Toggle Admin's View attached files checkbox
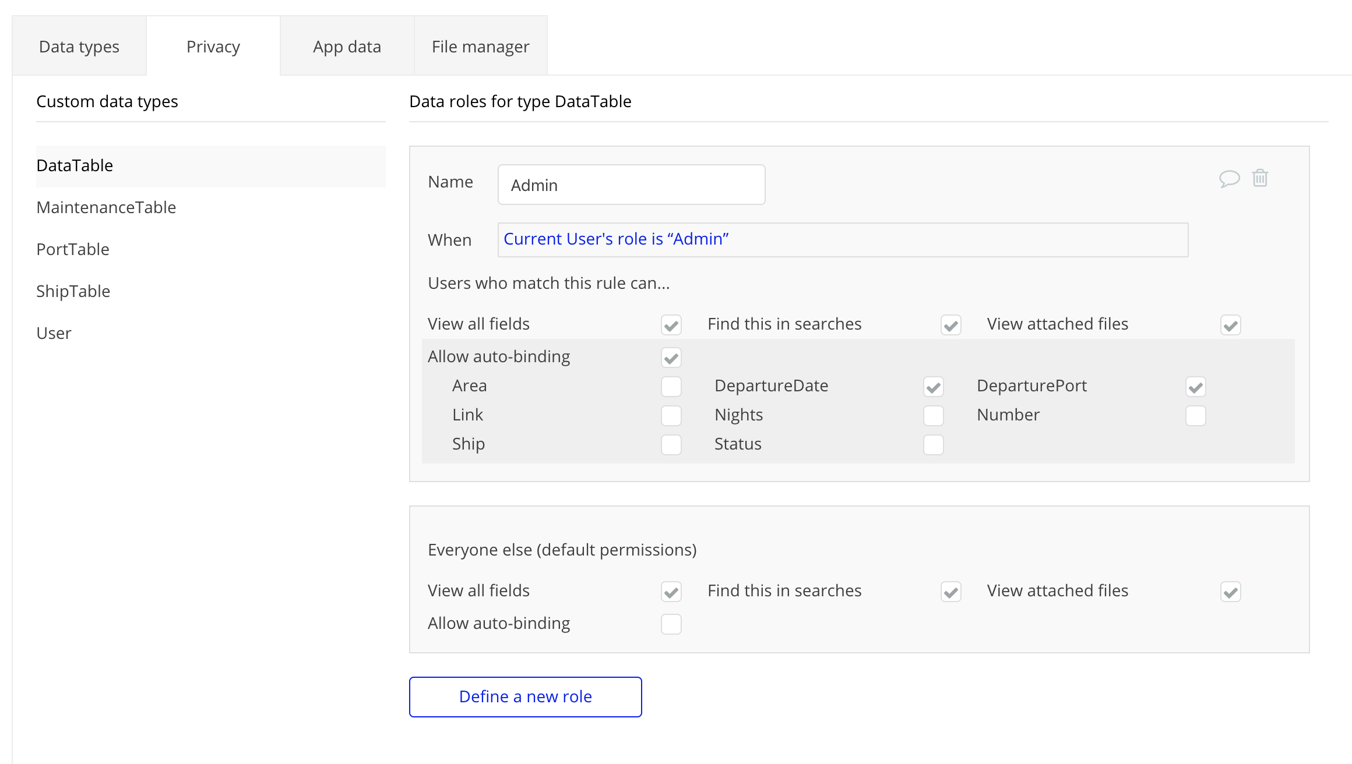 pos(1230,325)
